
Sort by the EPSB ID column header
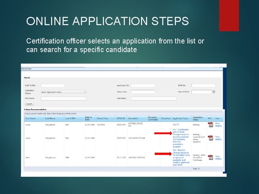[122, 119]
